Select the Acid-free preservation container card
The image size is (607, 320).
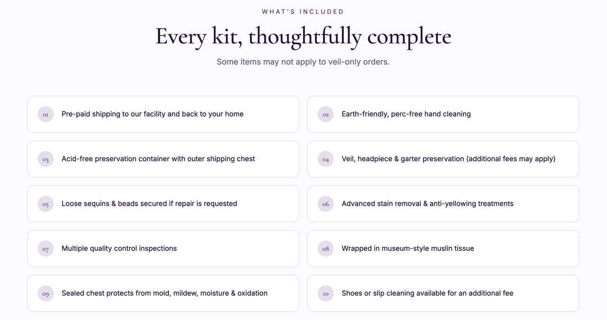point(163,159)
